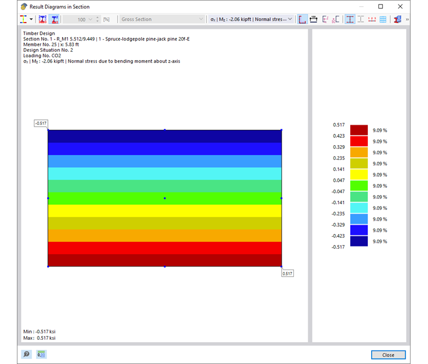
Task: Open the dropdown arrow beside the section icon
Action: pos(31,19)
